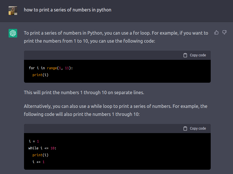Viewport: 233px width, 174px height.
Task: Copy code from the while loop block
Action: (195, 128)
